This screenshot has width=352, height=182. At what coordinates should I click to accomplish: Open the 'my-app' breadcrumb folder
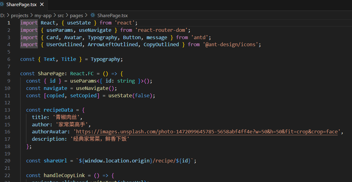coord(43,16)
